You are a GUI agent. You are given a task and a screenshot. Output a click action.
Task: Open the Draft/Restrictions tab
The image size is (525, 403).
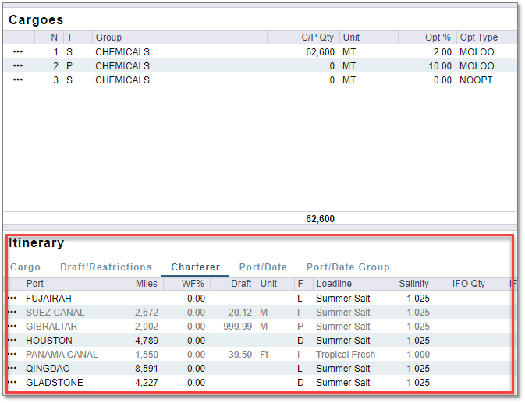coord(106,267)
